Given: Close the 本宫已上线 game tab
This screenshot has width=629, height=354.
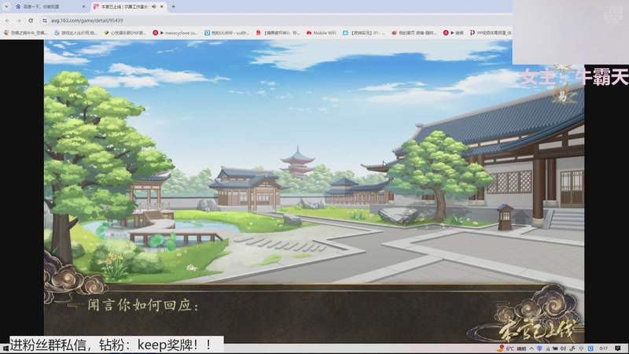Looking at the screenshot, I should tap(162, 6).
